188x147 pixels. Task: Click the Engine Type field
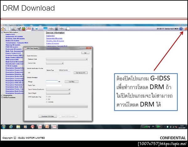[54, 85]
